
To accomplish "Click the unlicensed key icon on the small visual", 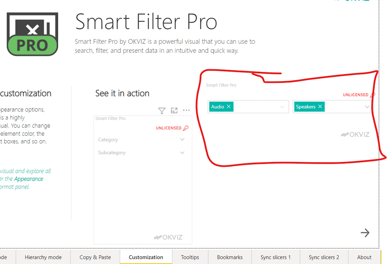I will [x=186, y=128].
